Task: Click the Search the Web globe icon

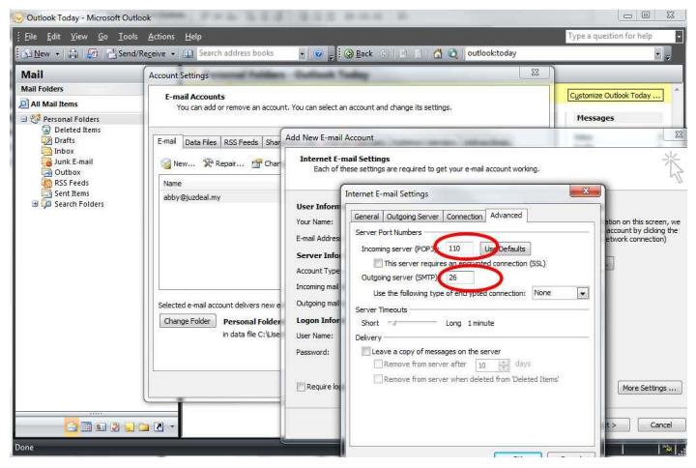Action: [x=452, y=54]
